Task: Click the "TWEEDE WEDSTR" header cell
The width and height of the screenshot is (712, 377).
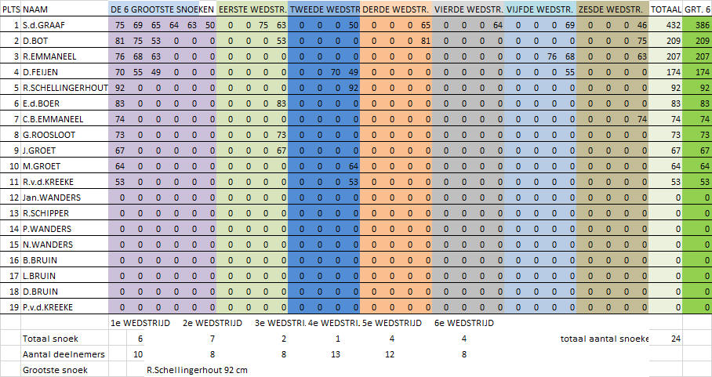Action: (324, 9)
